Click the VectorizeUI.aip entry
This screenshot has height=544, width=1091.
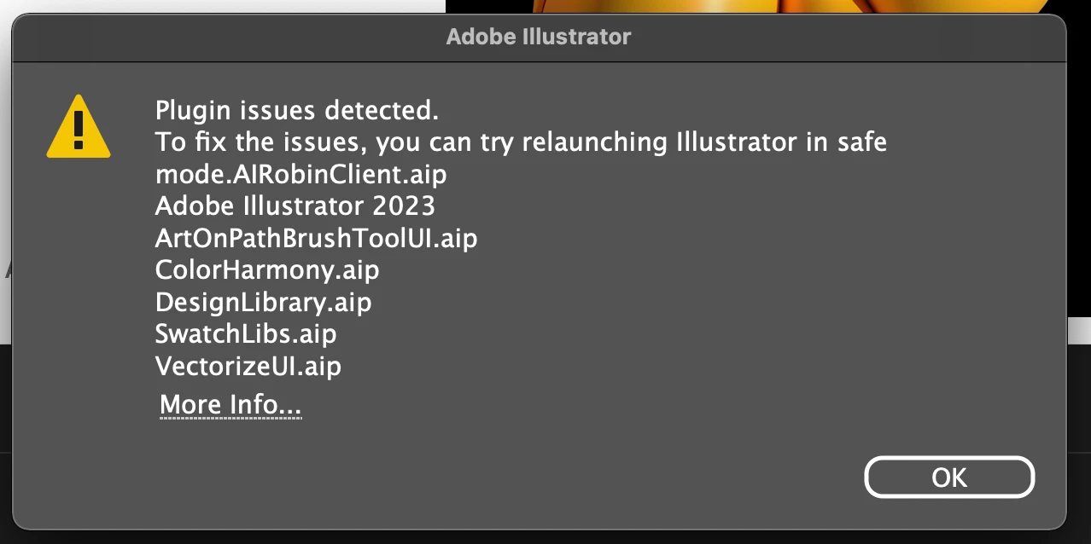pyautogui.click(x=248, y=367)
